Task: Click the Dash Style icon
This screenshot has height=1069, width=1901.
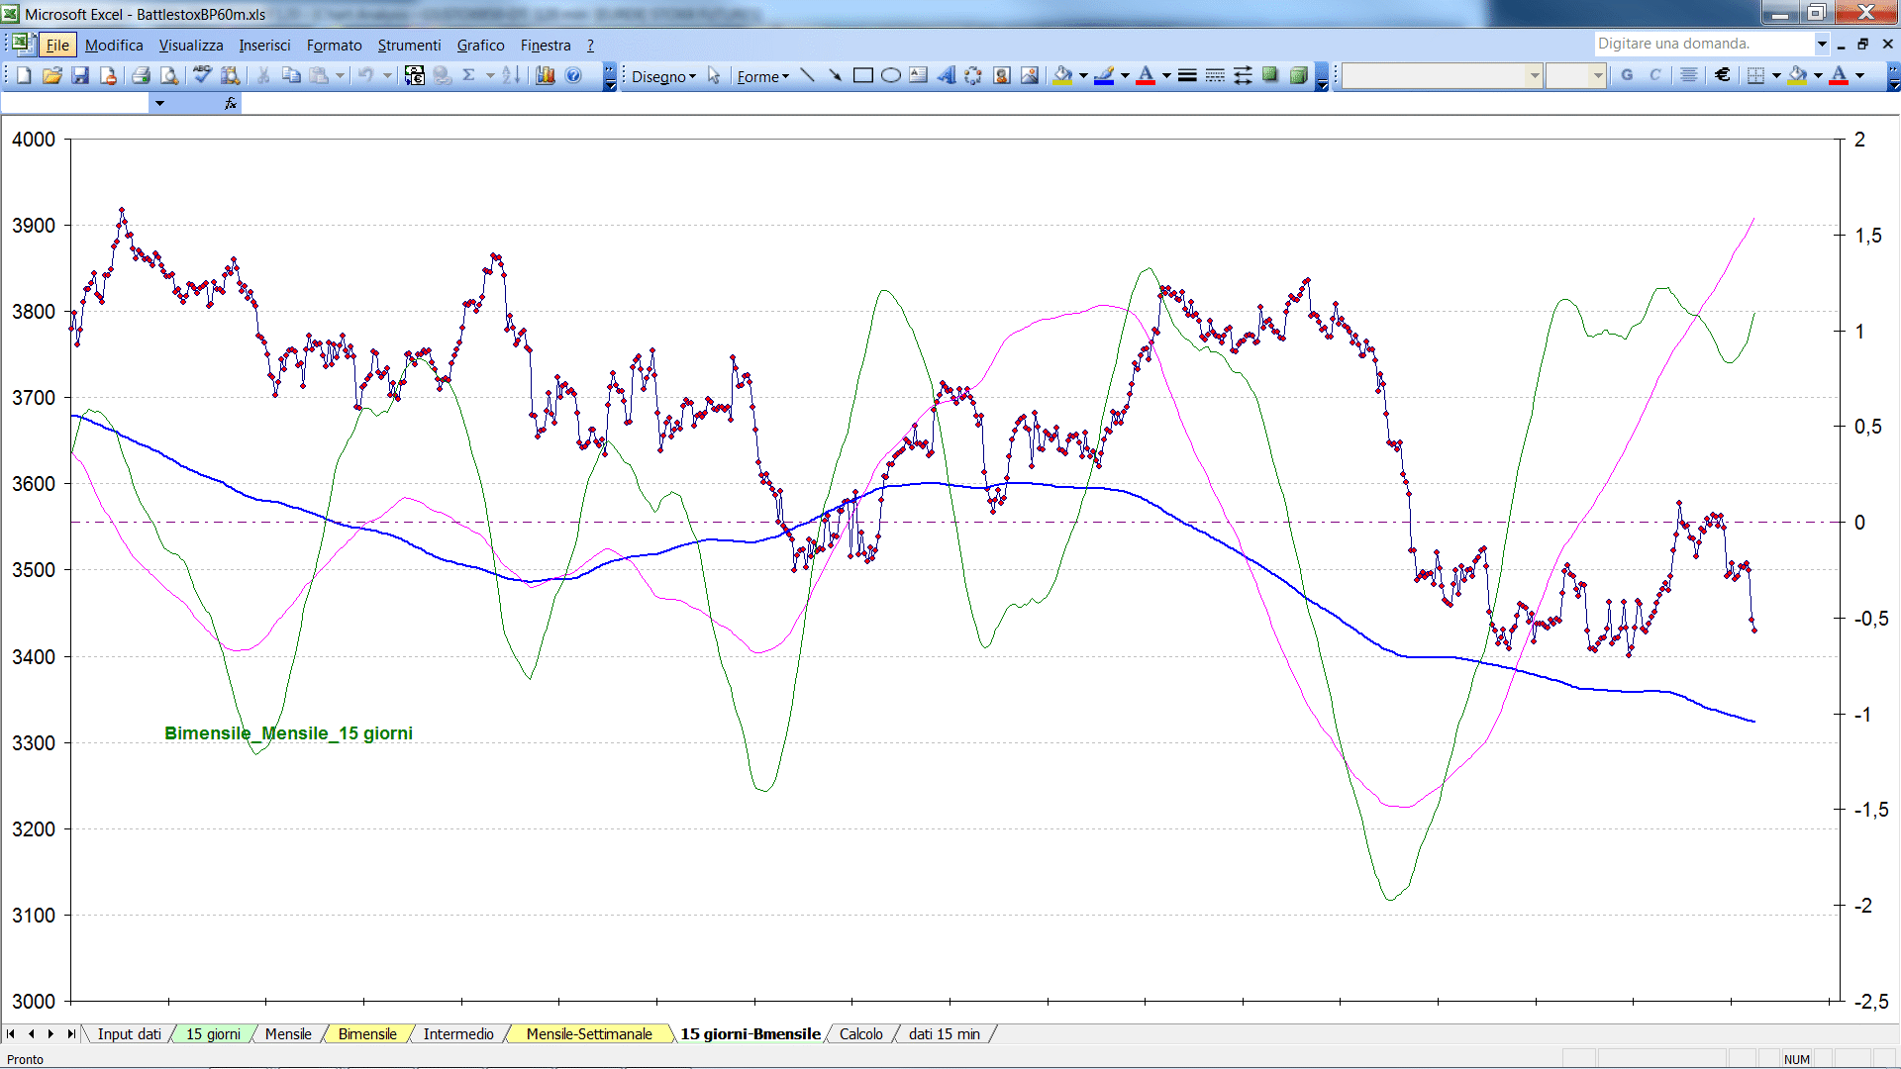Action: pos(1215,75)
